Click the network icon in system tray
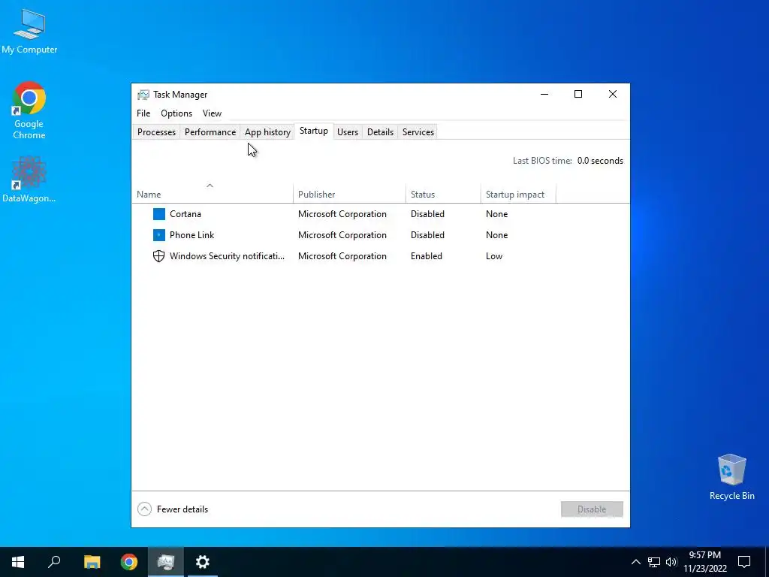769x577 pixels. [x=654, y=562]
